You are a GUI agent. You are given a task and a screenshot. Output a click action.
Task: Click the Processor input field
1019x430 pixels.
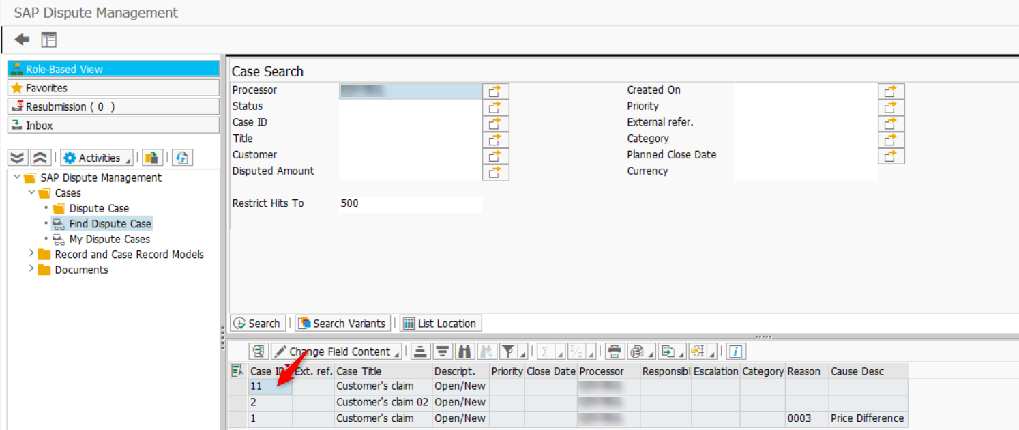pos(411,91)
